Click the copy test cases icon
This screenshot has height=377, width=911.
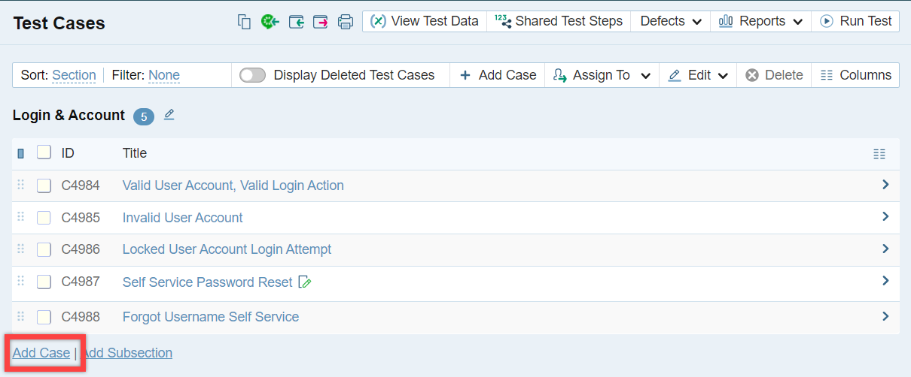[x=244, y=22]
